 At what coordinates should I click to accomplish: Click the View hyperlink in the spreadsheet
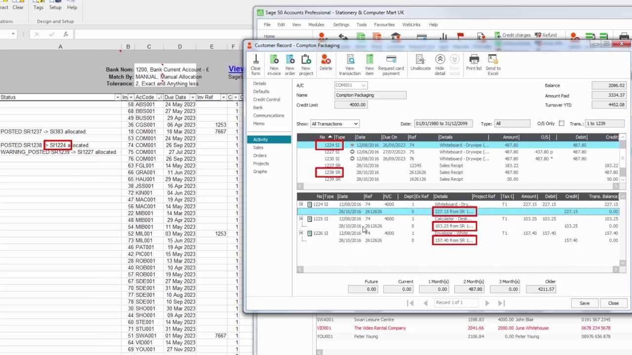tap(236, 69)
